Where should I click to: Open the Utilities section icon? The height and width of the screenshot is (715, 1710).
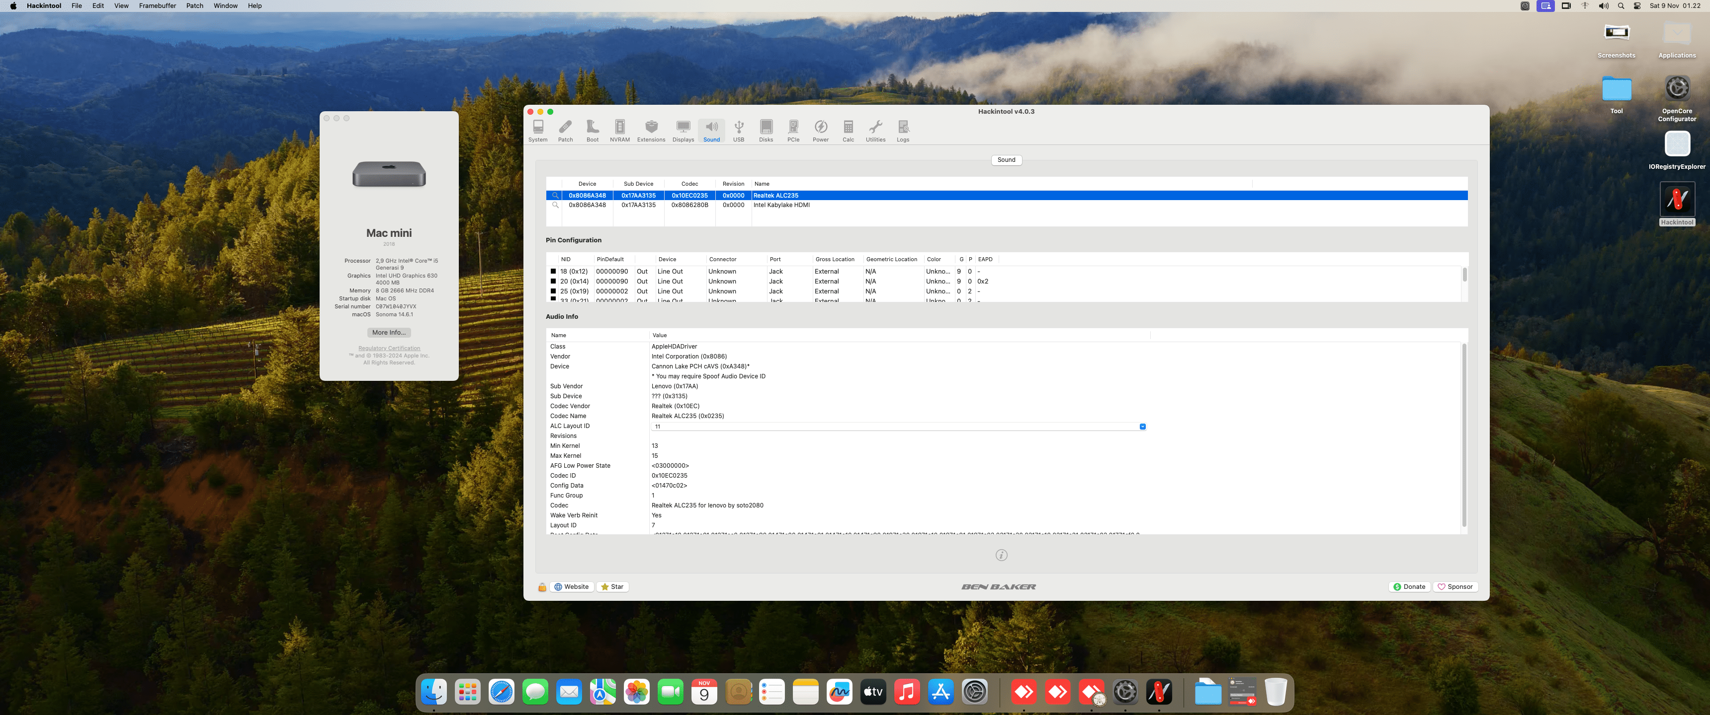coord(875,131)
